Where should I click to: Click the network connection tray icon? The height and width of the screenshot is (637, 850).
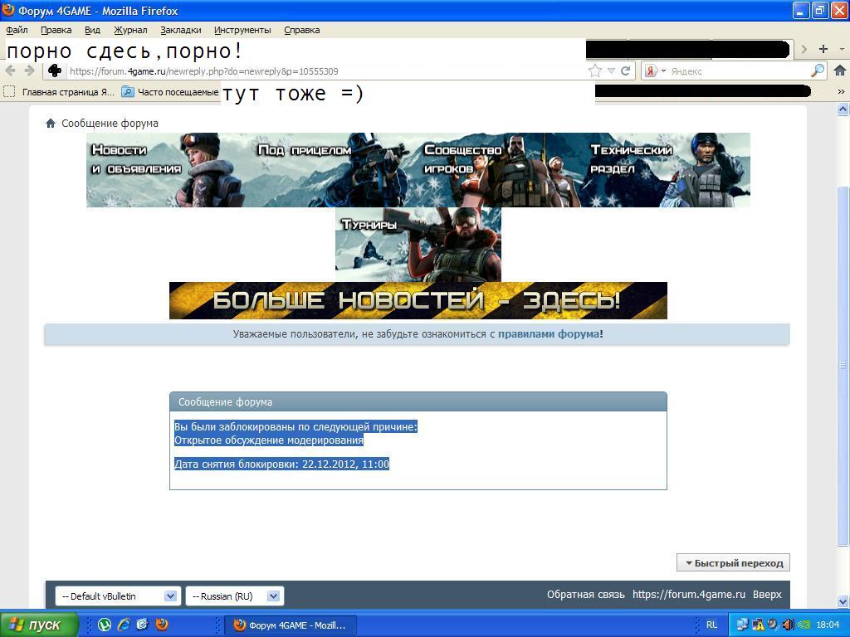(743, 625)
